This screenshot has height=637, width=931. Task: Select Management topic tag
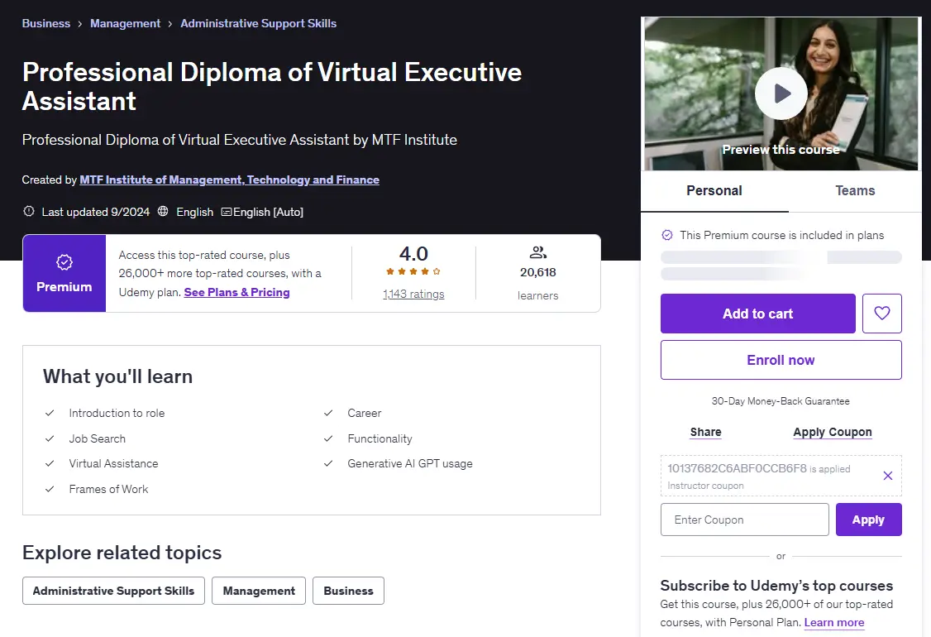pos(259,591)
